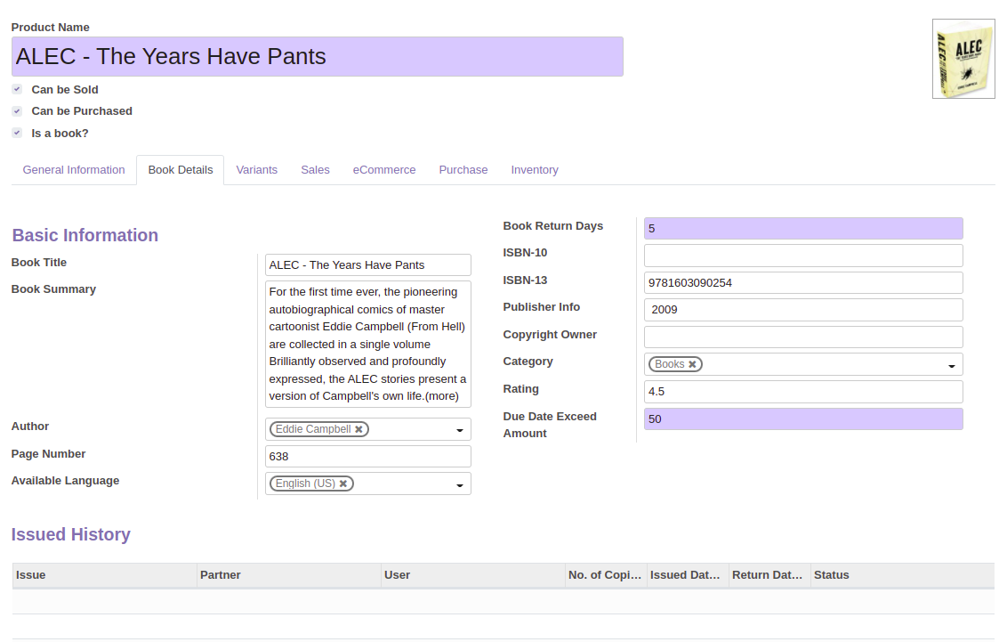
Task: Open the Inventory tab
Action: [x=535, y=170]
